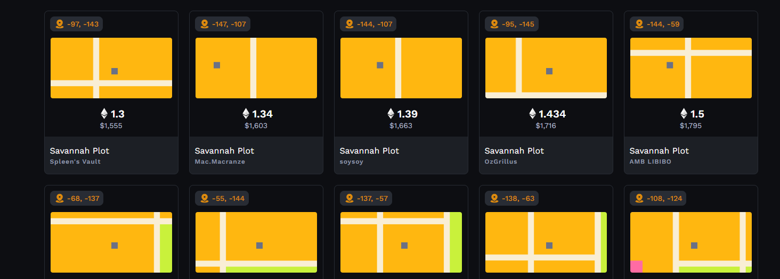Click the 1.39 ETH price value
The height and width of the screenshot is (279, 780).
(408, 114)
